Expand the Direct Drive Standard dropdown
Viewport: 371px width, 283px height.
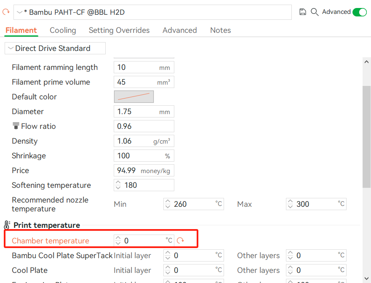click(55, 48)
